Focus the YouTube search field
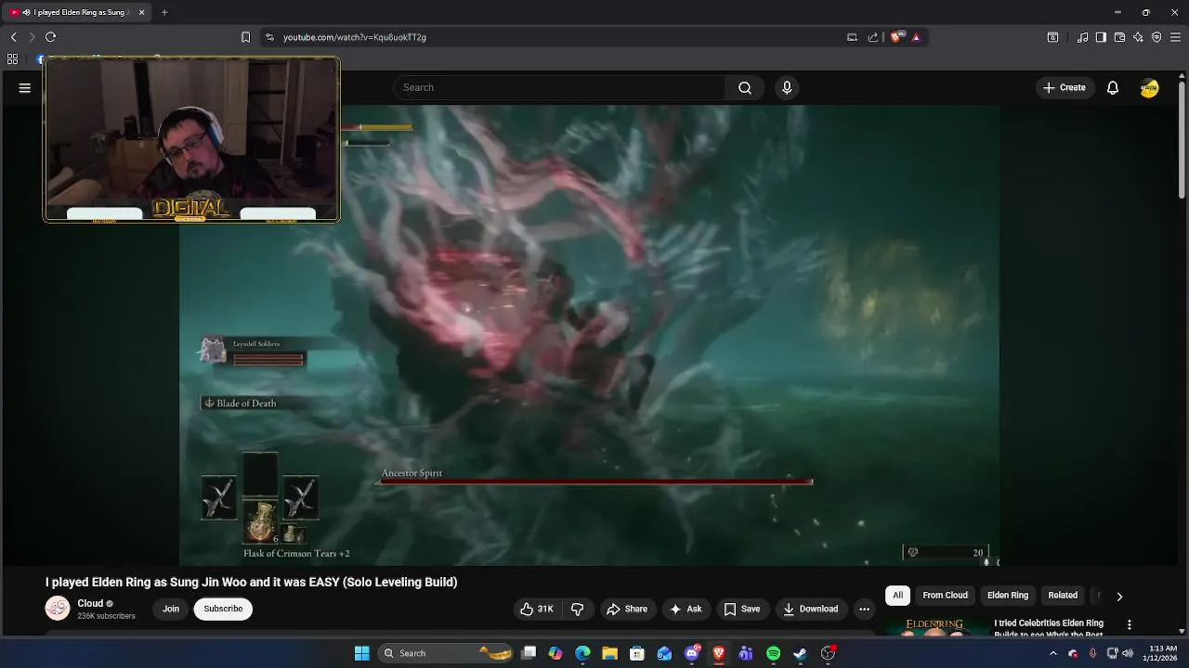Screen dimensions: 1189x668 click(x=560, y=87)
